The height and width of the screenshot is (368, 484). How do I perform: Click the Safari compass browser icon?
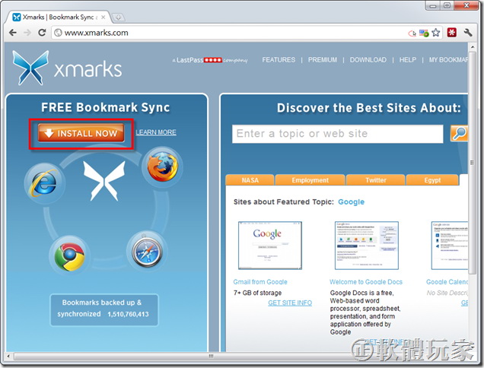(x=147, y=251)
